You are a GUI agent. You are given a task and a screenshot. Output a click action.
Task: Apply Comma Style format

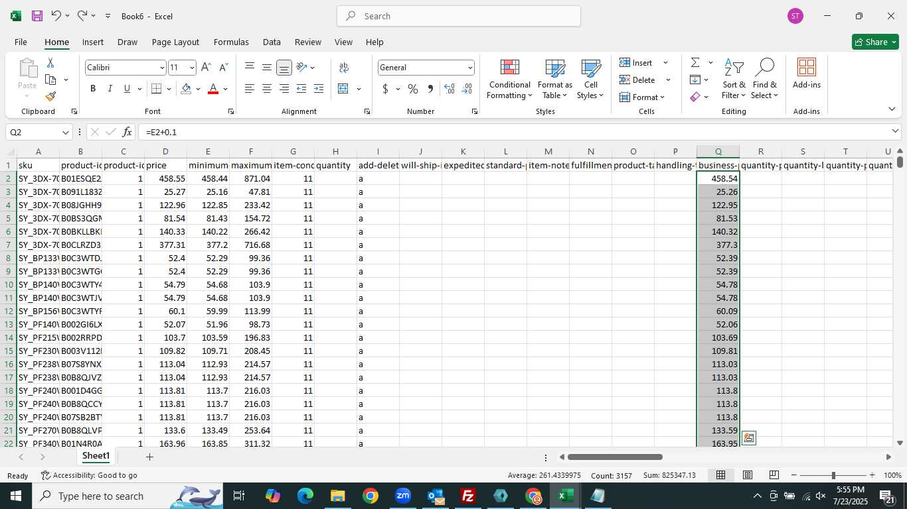coord(430,89)
